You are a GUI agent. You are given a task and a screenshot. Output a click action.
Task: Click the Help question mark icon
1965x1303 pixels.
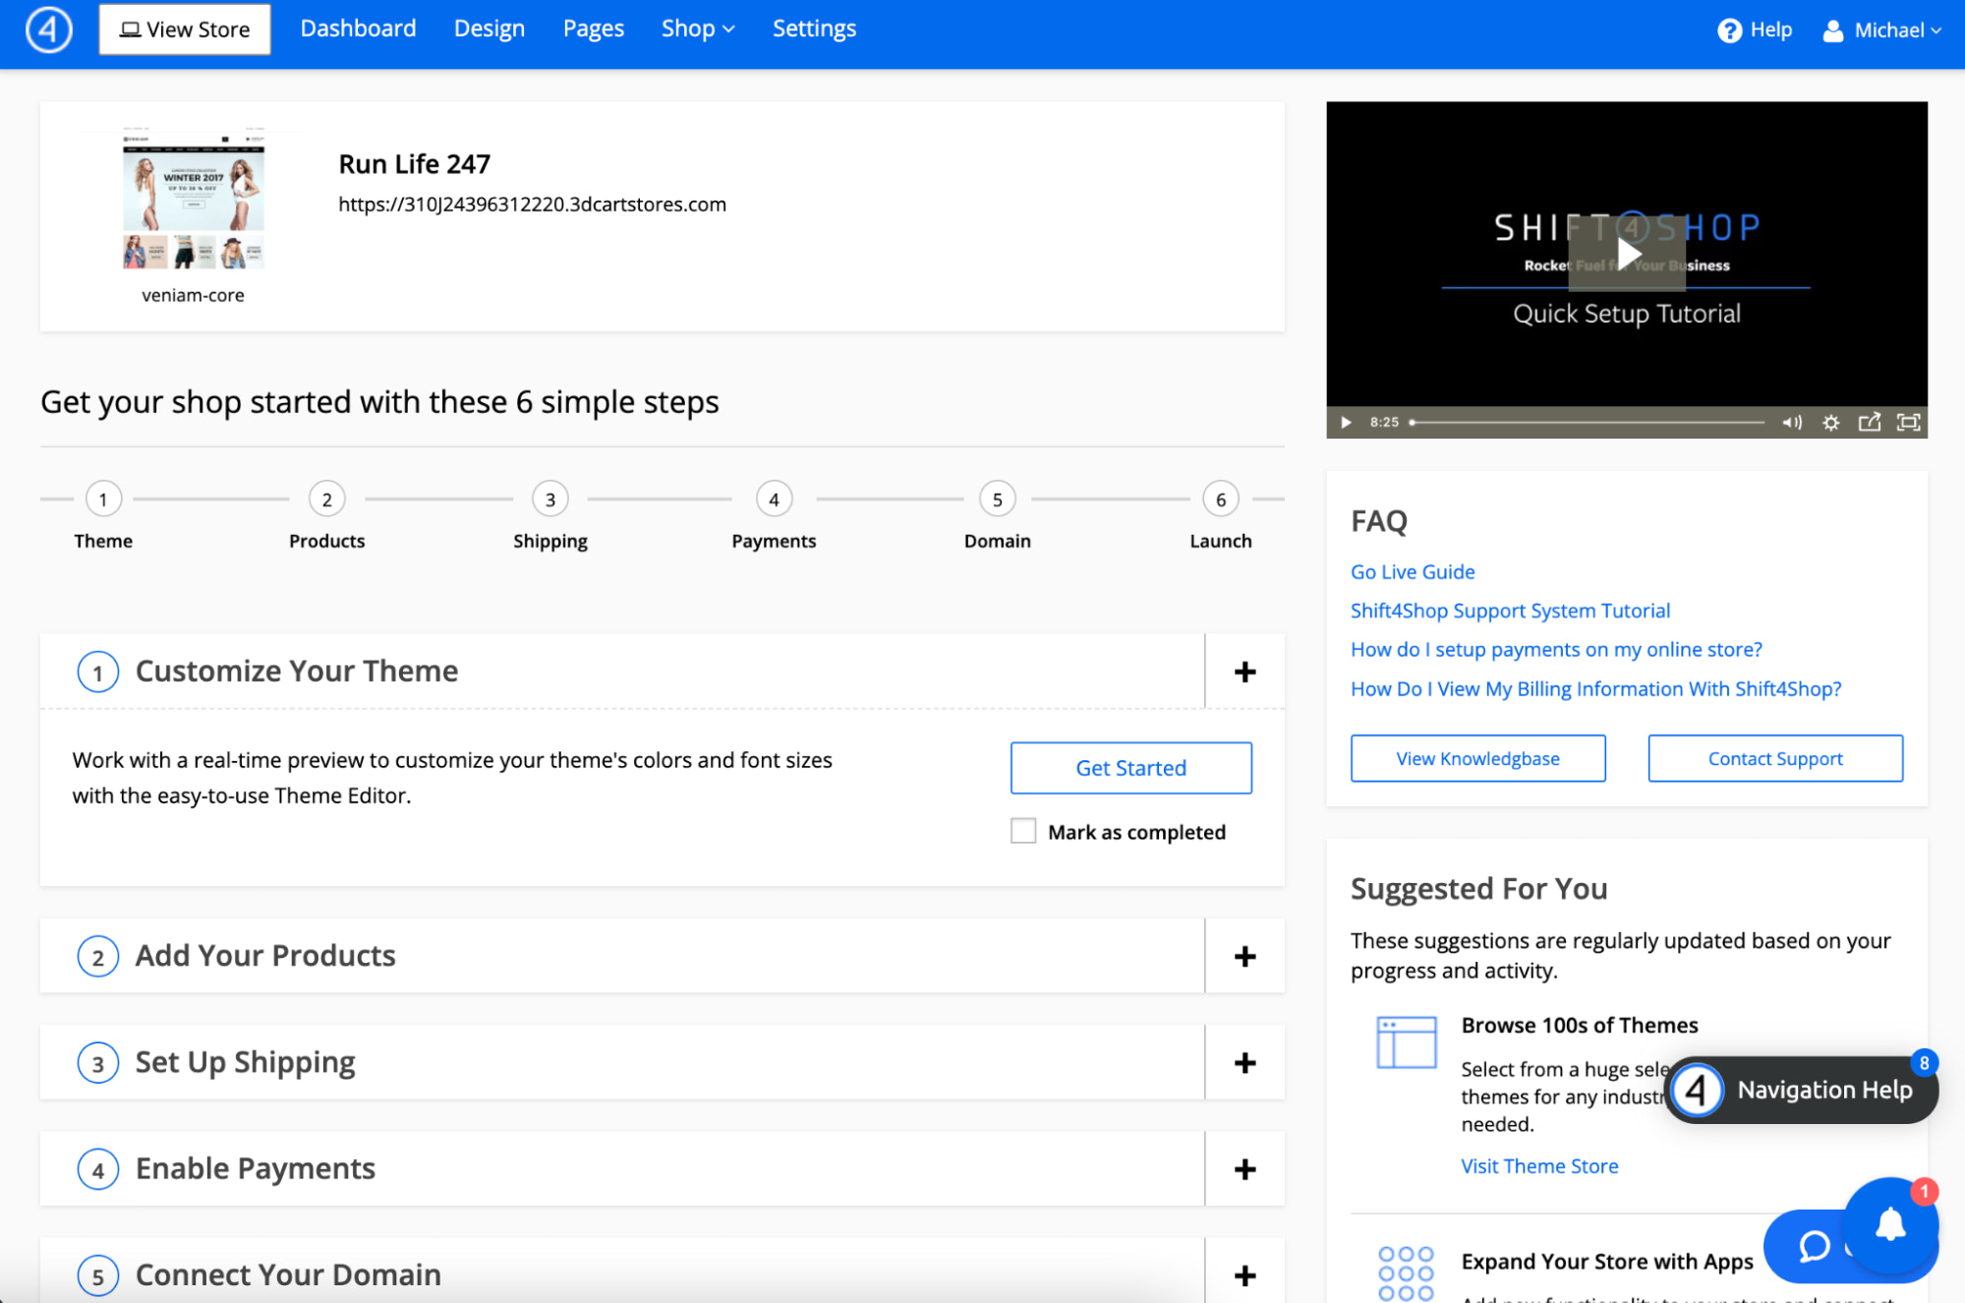[1729, 30]
